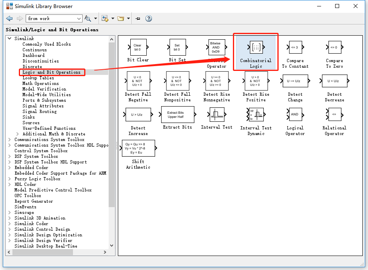Select the Combinatorial Logic block
The height and width of the screenshot is (270, 368).
coord(256,47)
